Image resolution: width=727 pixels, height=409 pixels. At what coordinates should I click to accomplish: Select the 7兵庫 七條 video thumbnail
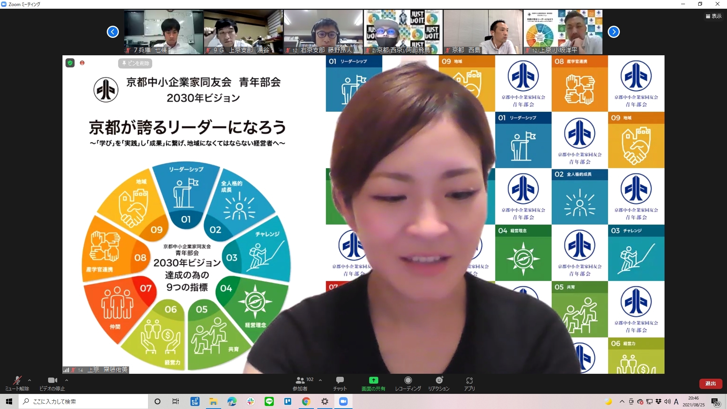164,32
